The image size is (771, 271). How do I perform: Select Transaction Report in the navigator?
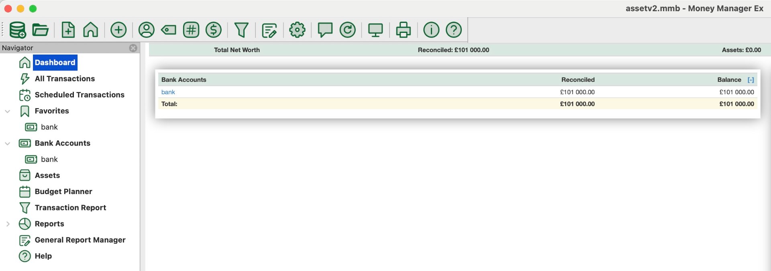coord(70,208)
